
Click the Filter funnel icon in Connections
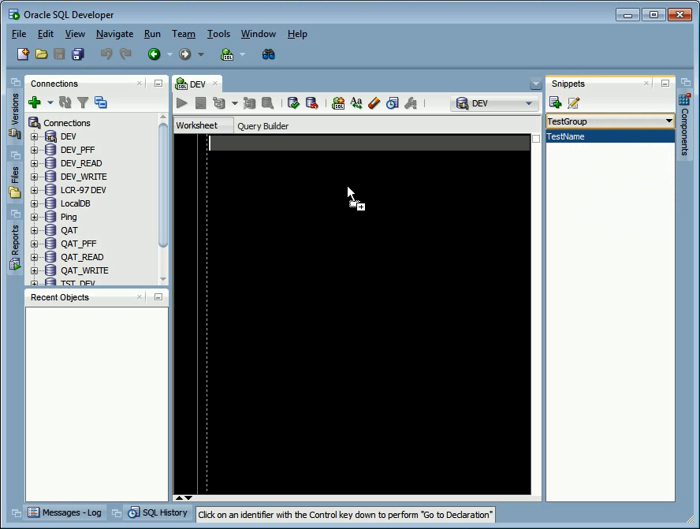pos(83,102)
